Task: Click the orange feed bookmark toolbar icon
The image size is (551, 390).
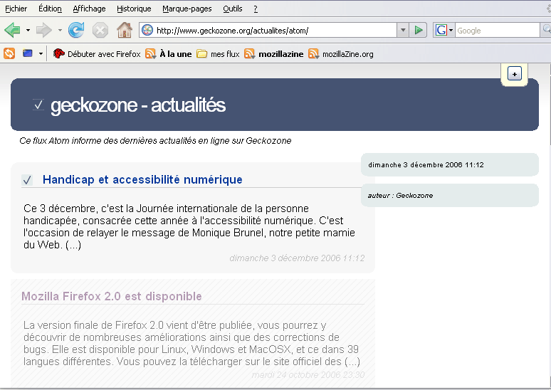Action: 9,54
